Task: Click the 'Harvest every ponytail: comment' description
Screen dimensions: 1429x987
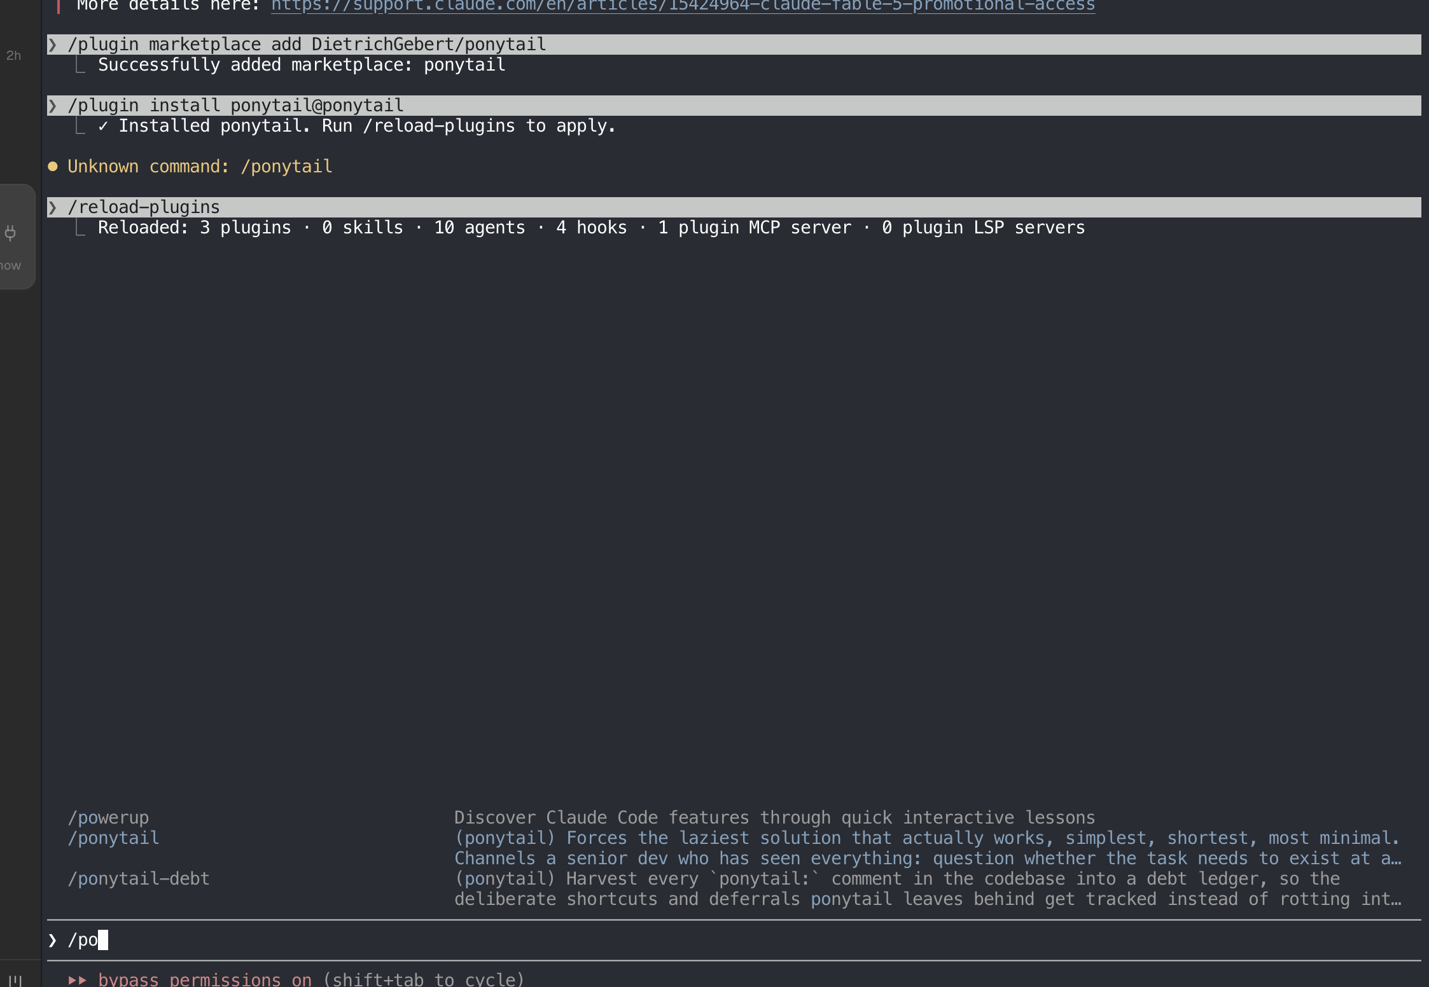Action: [928, 888]
